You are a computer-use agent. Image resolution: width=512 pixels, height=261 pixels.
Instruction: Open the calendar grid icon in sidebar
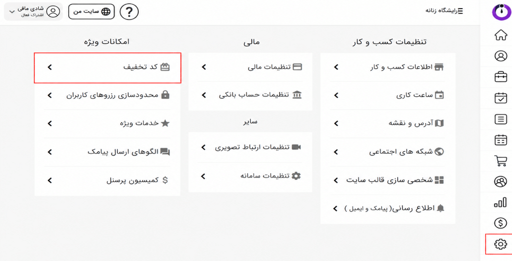pos(501,140)
